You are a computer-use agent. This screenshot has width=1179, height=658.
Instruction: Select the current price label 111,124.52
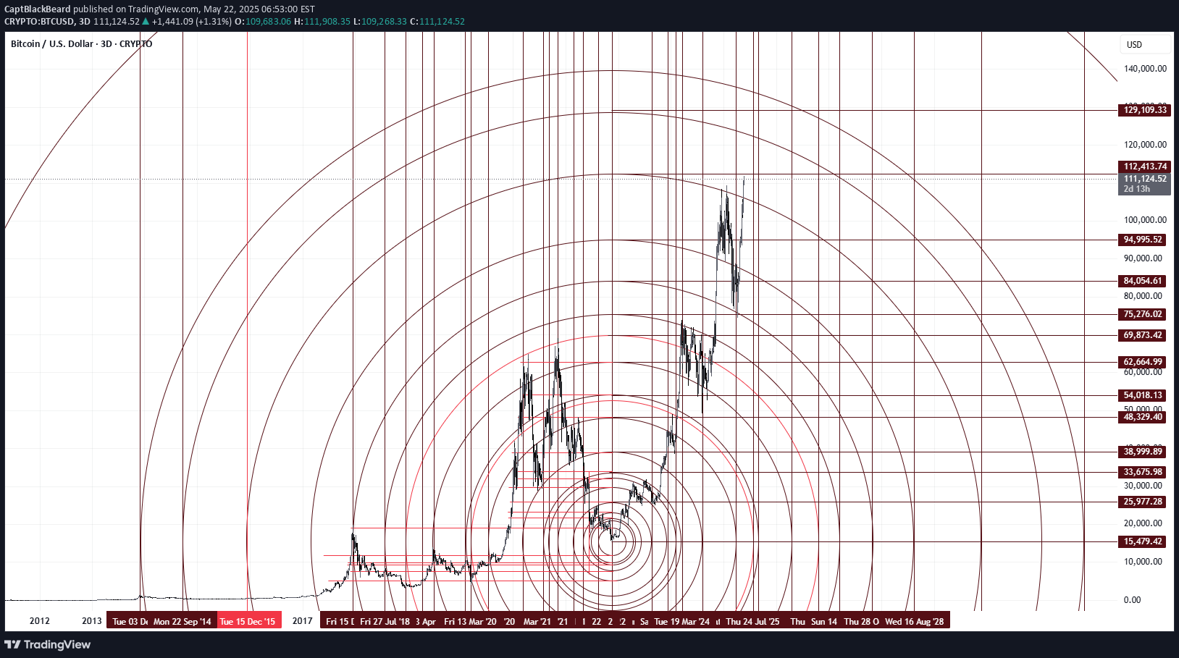click(x=1144, y=179)
